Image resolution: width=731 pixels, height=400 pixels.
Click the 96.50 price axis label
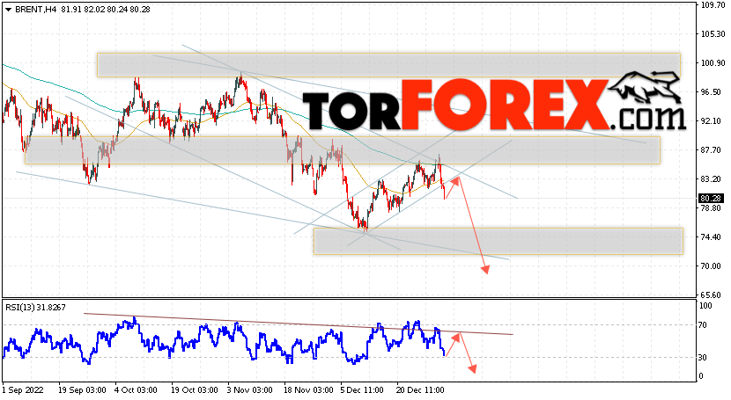[x=713, y=92]
